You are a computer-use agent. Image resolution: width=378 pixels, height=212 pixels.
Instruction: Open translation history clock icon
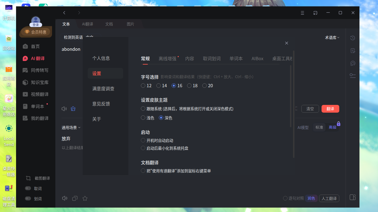tap(353, 38)
